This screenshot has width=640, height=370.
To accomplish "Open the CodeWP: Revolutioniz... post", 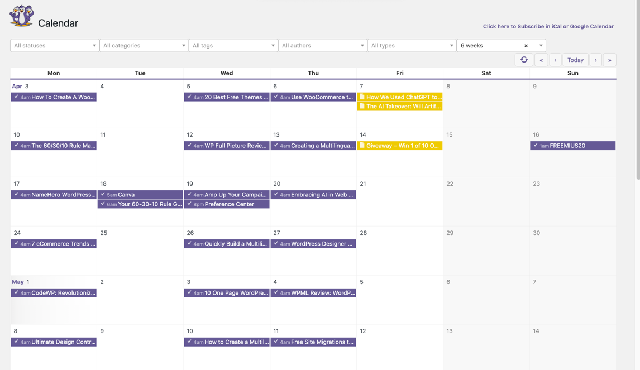I will click(x=54, y=292).
